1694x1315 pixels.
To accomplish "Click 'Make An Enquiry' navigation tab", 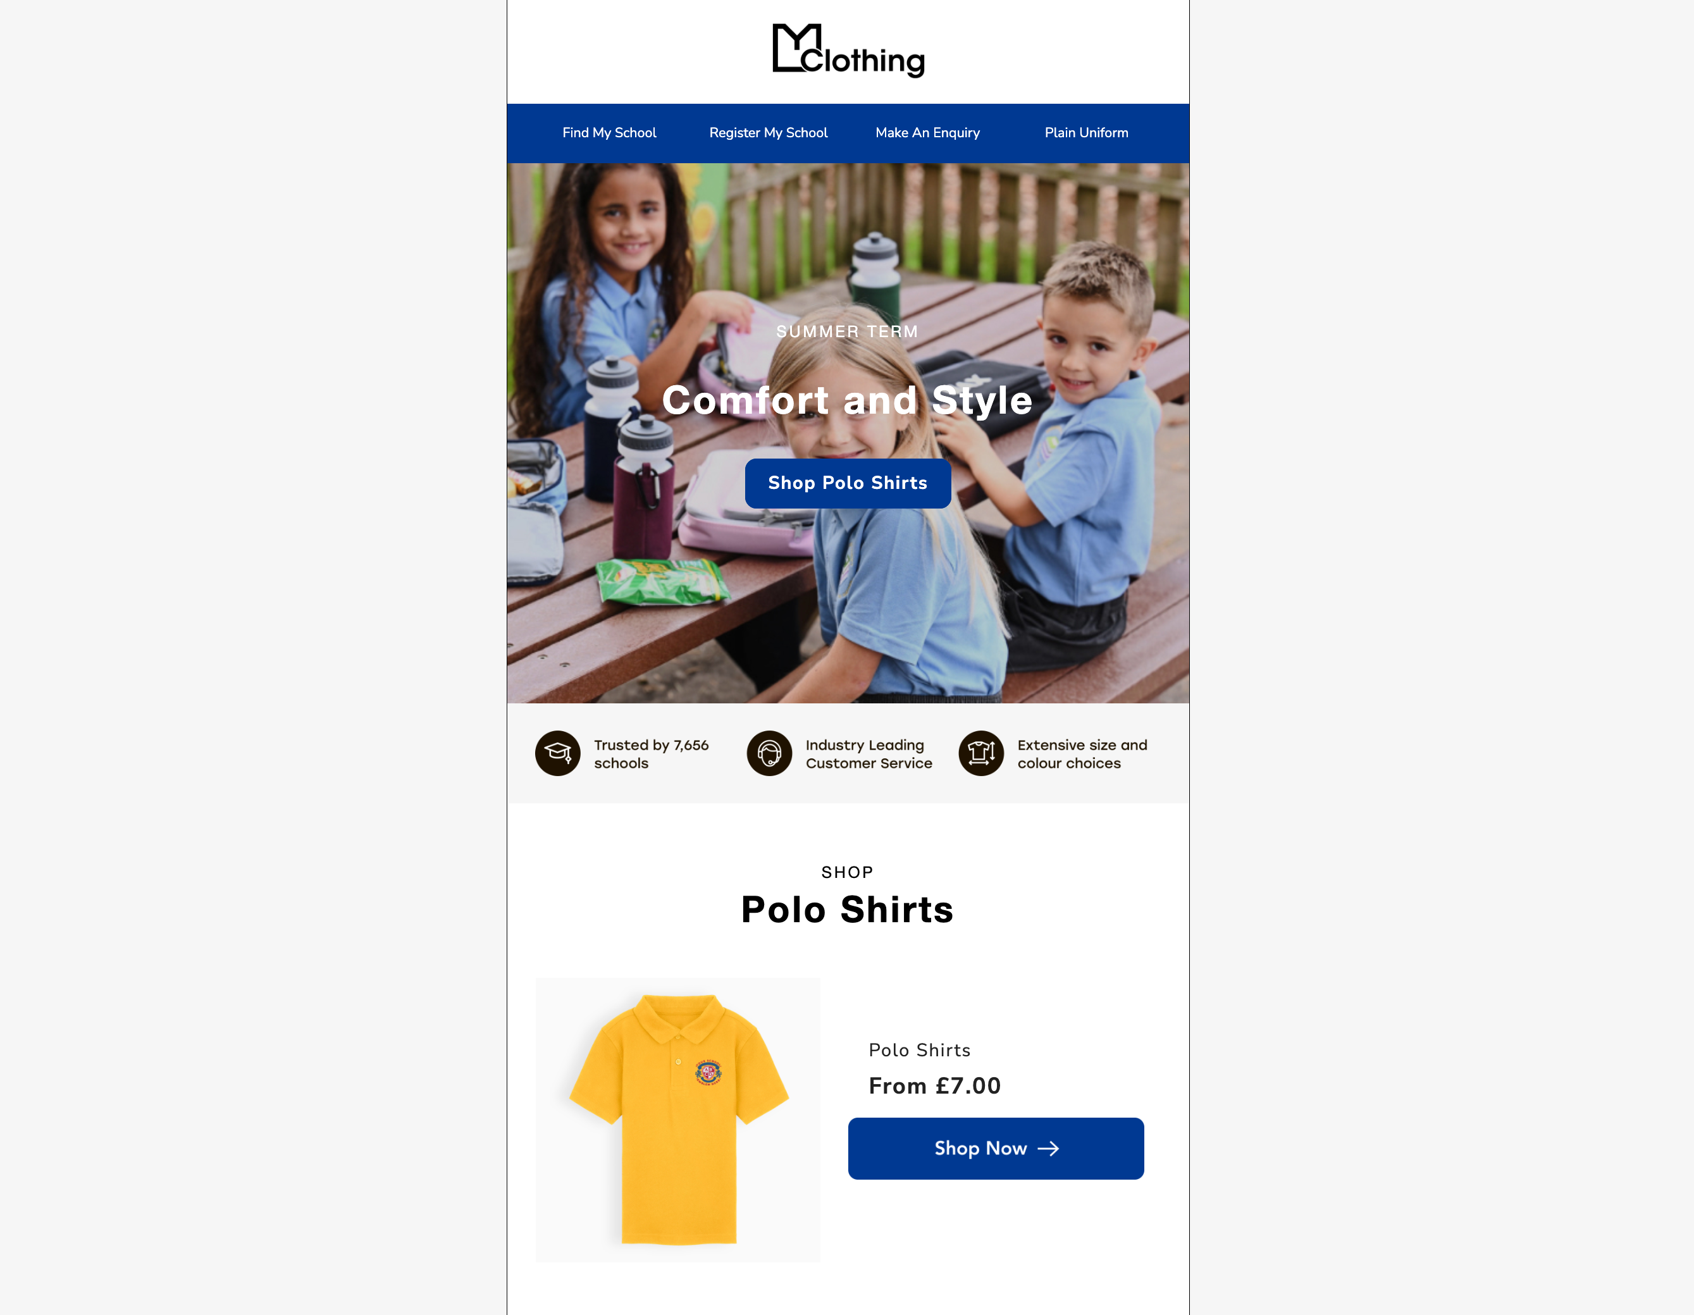I will coord(927,133).
